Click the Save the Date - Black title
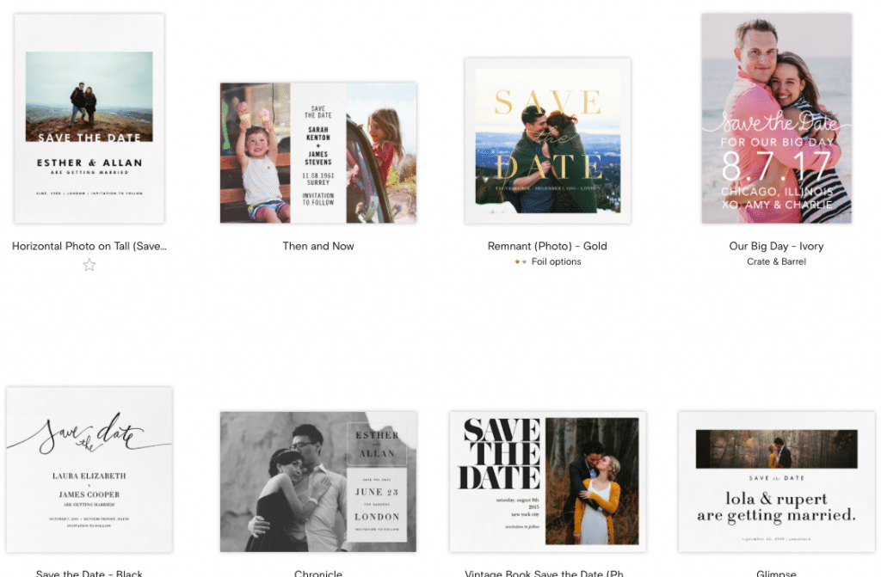The width and height of the screenshot is (881, 577). [x=89, y=573]
